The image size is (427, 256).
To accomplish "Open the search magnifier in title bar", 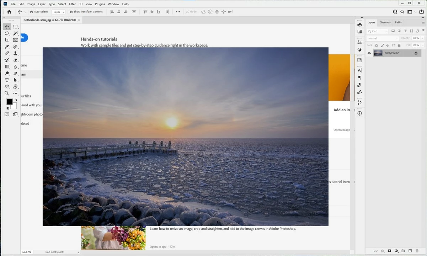I will click(x=402, y=12).
